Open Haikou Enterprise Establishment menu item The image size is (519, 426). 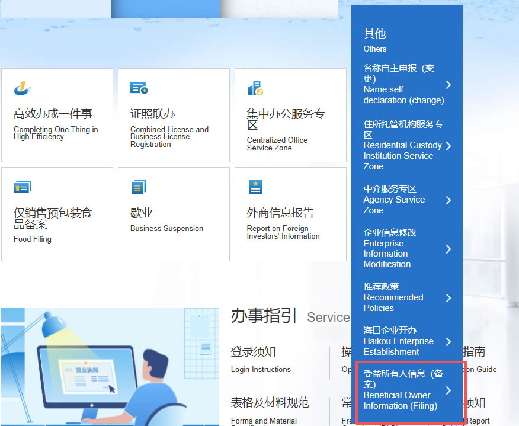[x=398, y=341]
